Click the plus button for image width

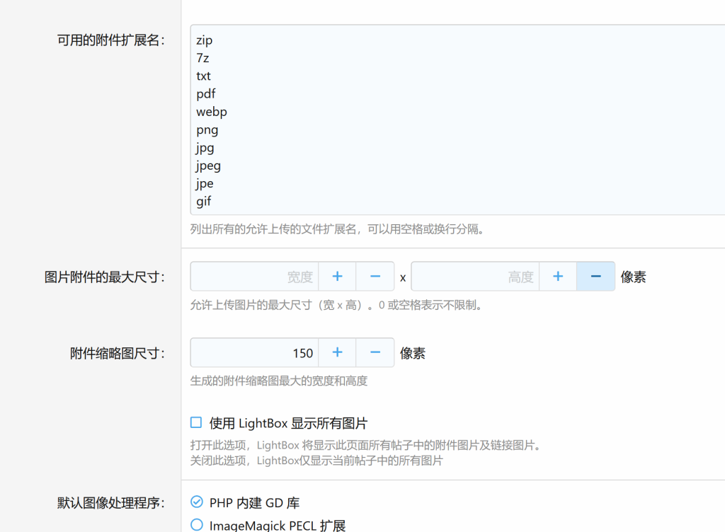click(x=337, y=277)
